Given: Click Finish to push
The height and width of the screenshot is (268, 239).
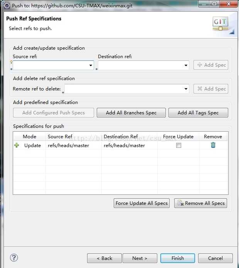Looking at the screenshot, I should (178, 258).
